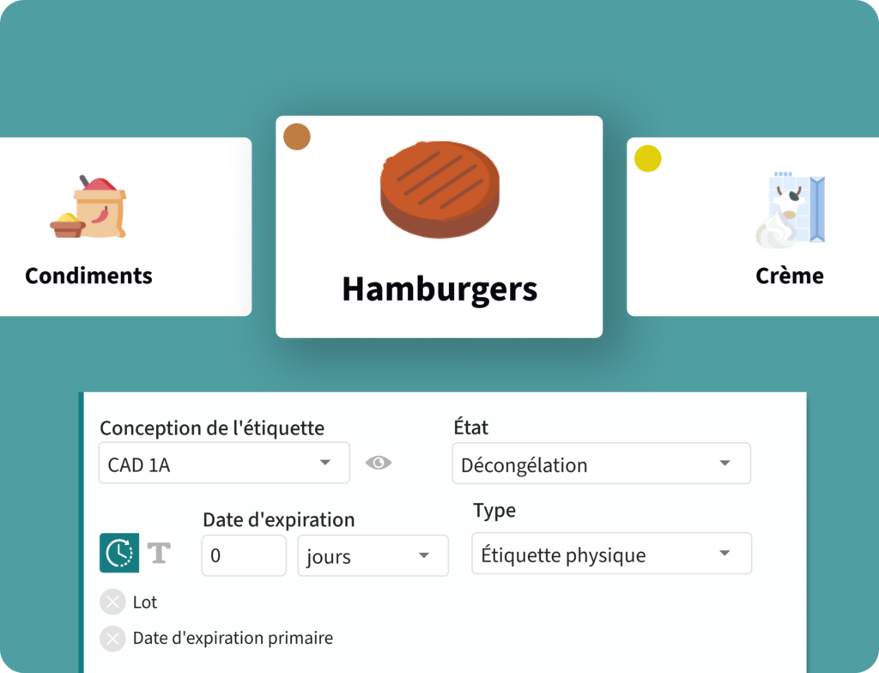Click the hamburger patty illustration
879x673 pixels.
tap(439, 190)
